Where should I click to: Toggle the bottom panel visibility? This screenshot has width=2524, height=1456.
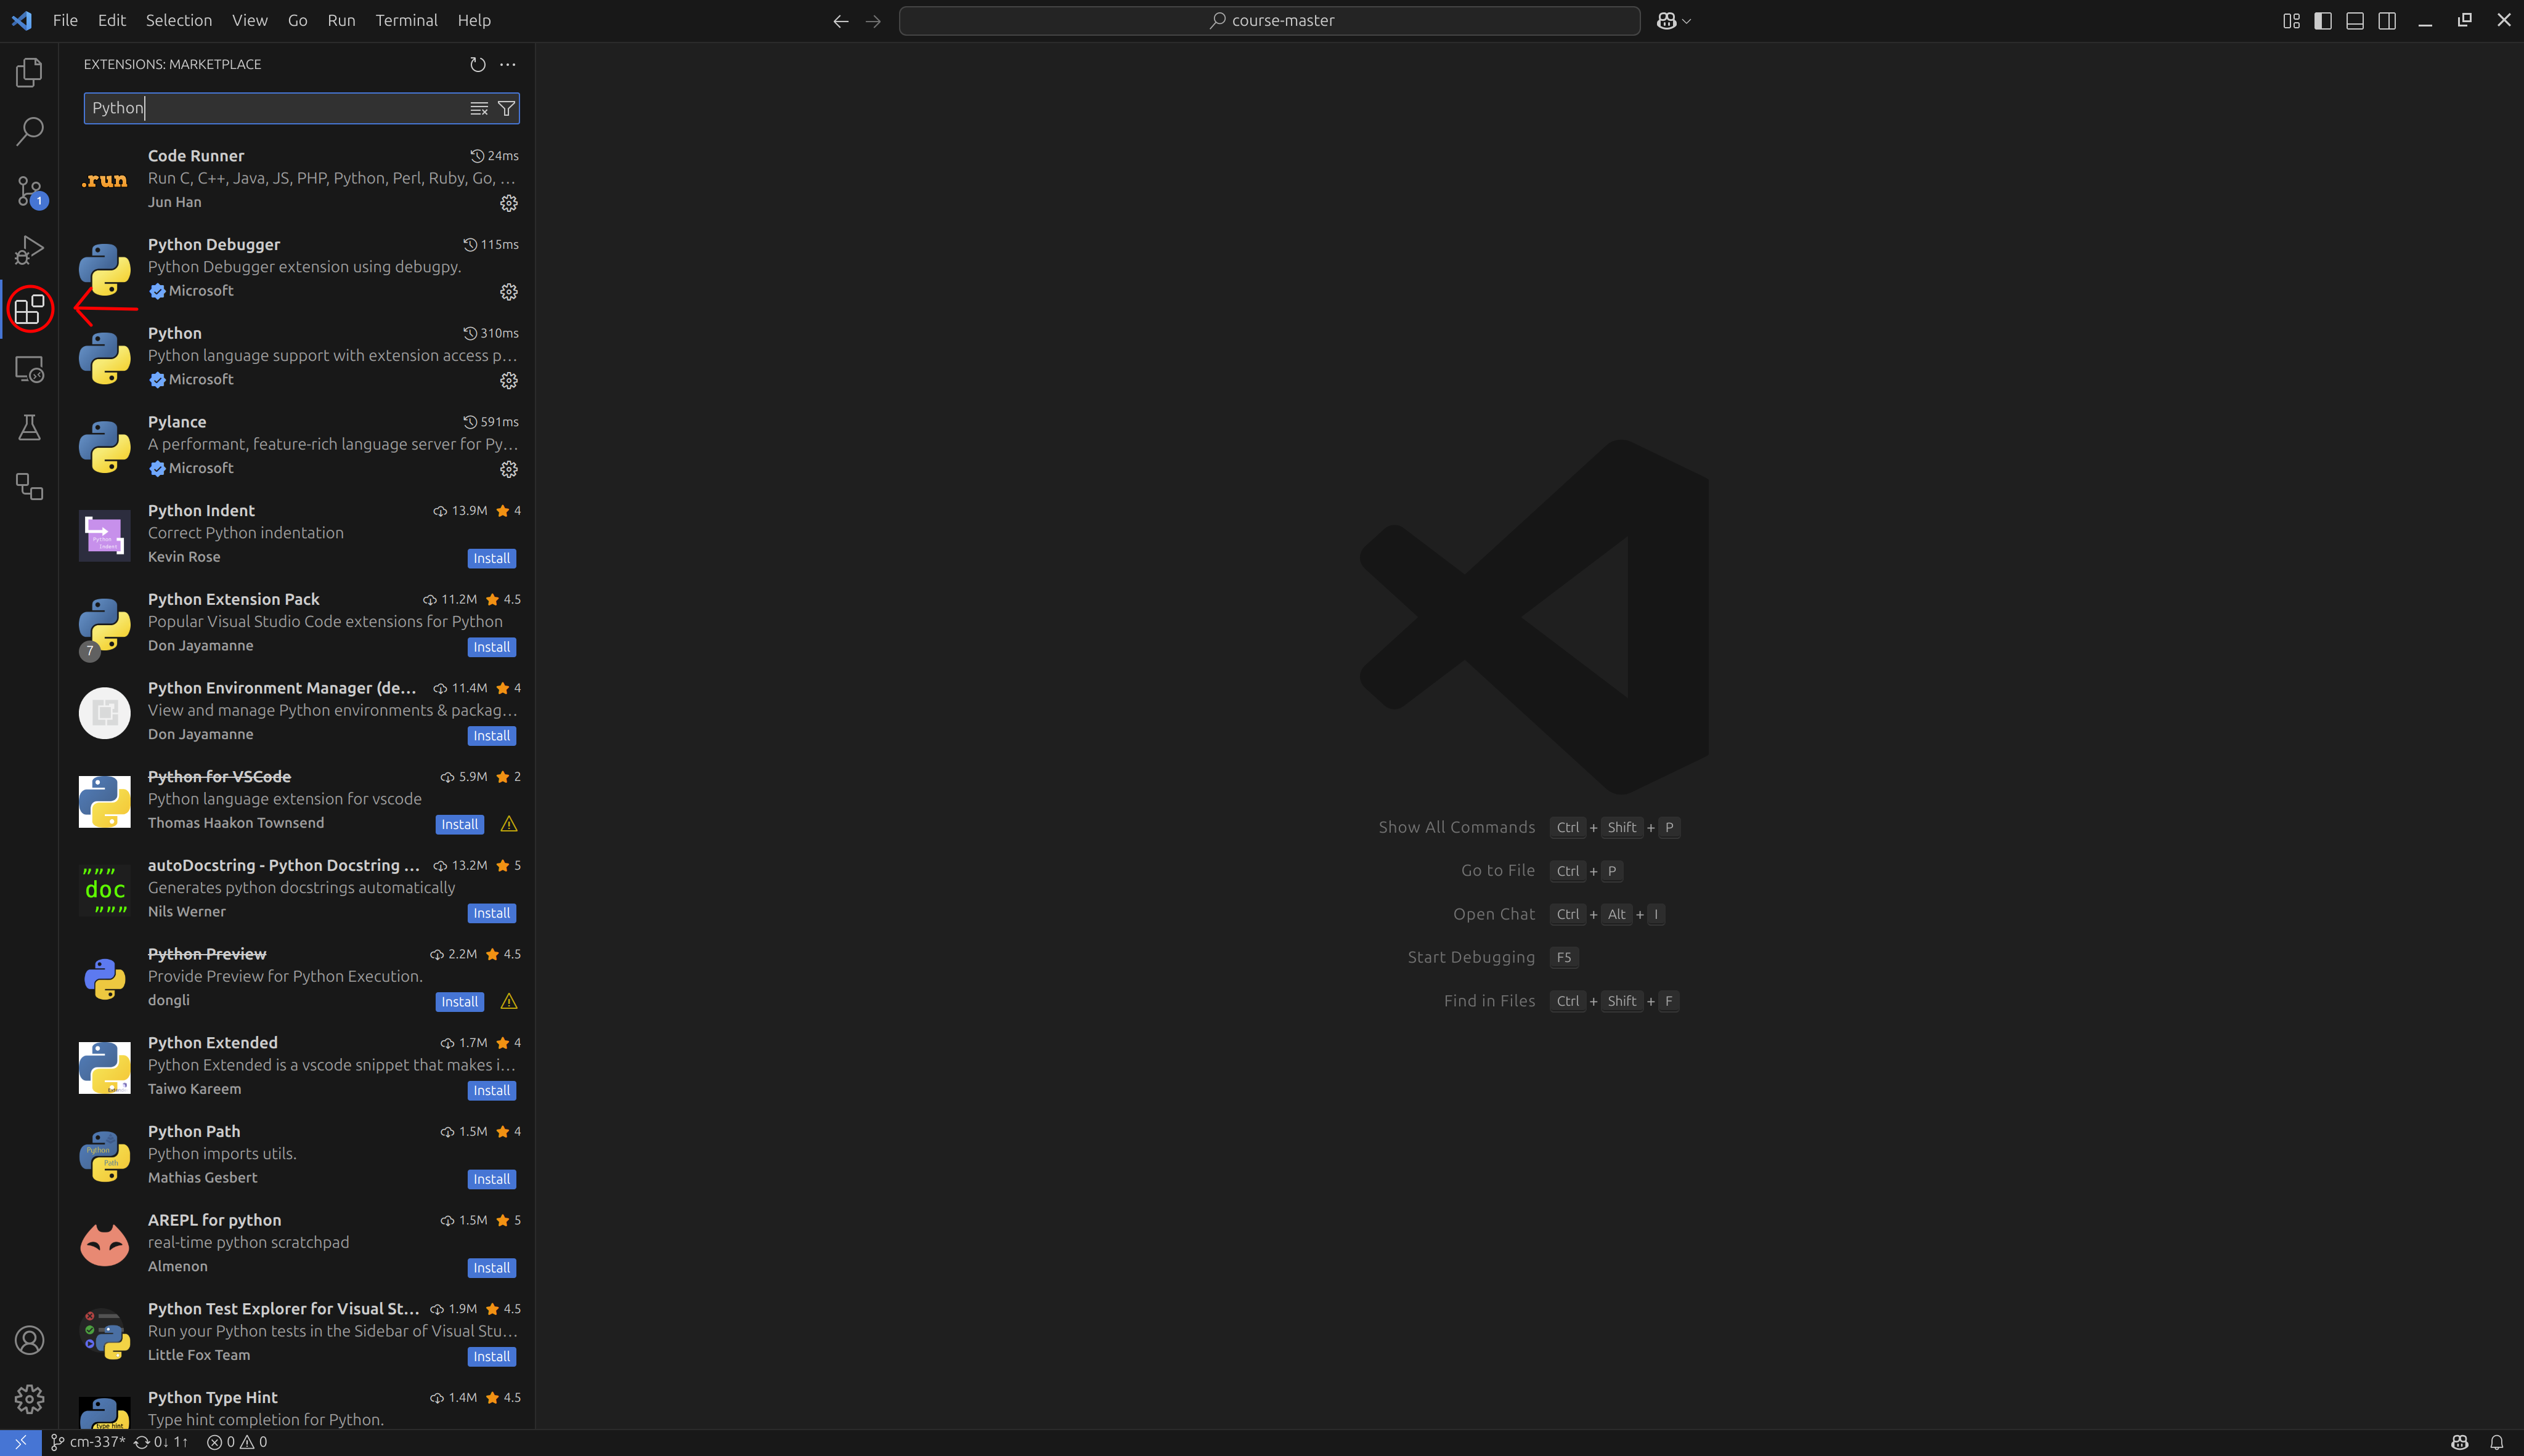coord(2355,20)
